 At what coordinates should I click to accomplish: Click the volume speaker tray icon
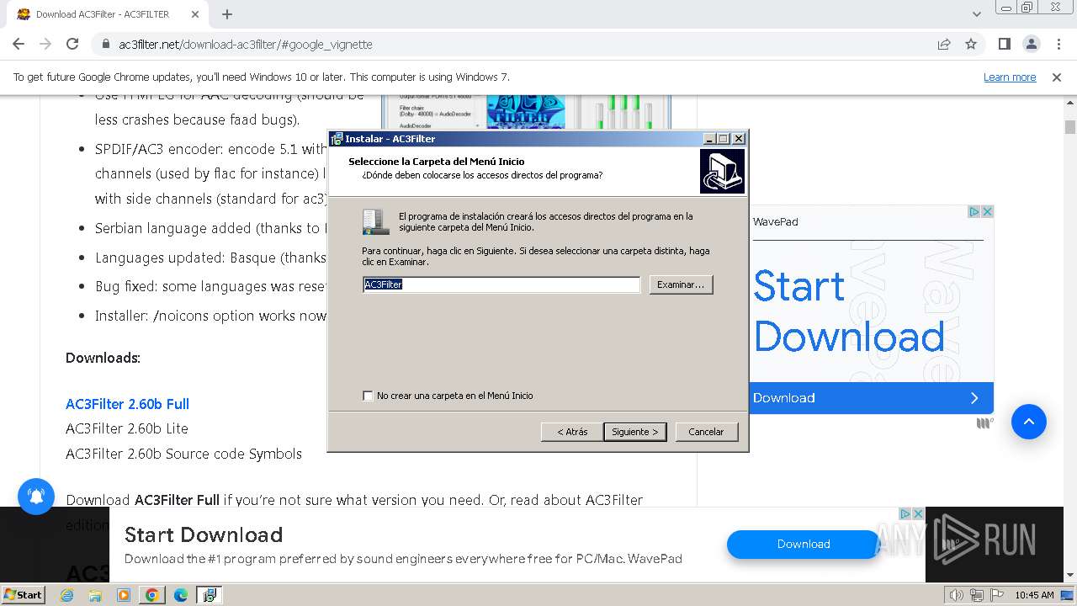click(956, 595)
